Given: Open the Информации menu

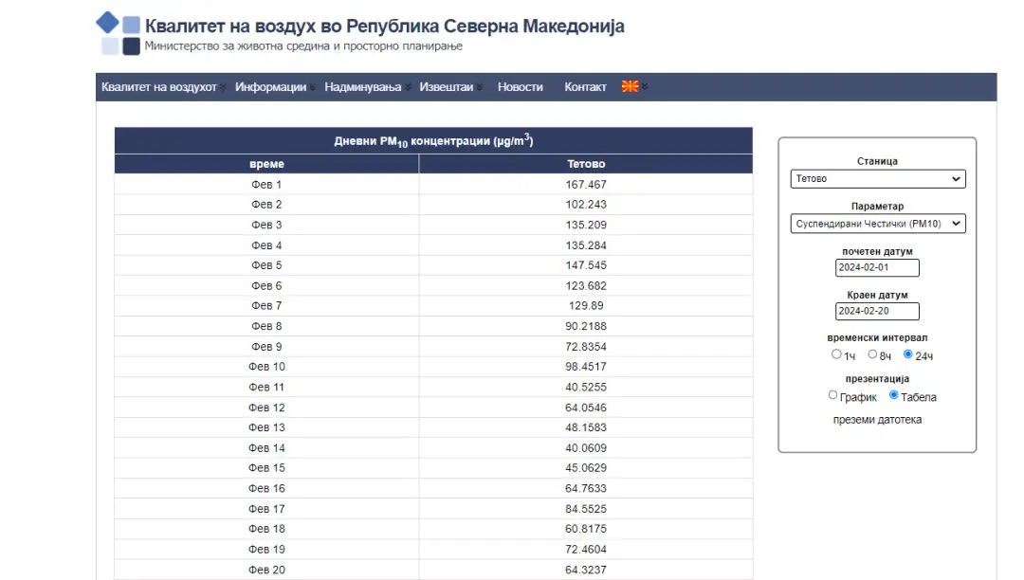Looking at the screenshot, I should [x=270, y=87].
